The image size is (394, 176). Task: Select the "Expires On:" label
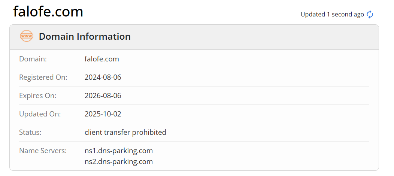pos(38,95)
